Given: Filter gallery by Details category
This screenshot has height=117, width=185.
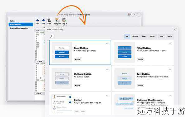Looking at the screenshot, I should (153, 36).
